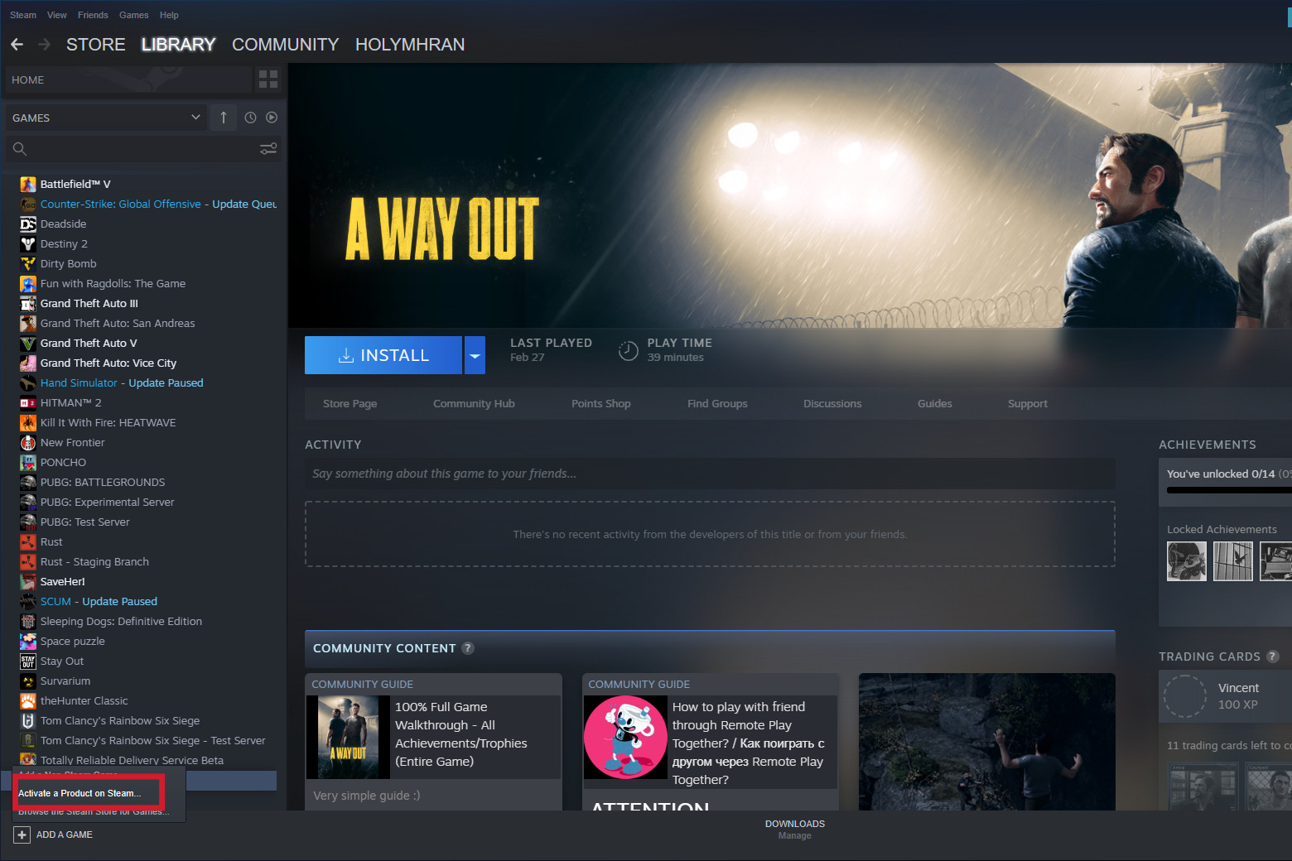Click the theHunter Classic game icon
This screenshot has width=1292, height=861.
click(28, 701)
